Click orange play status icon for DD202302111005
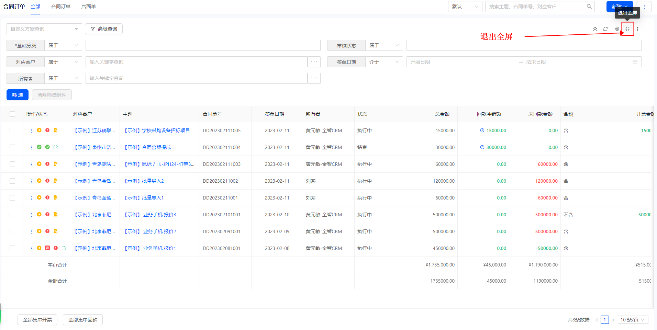This screenshot has height=330, width=657. click(x=39, y=130)
